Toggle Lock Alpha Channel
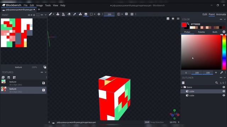The height and width of the screenshot is (127, 227). (x=126, y=14)
